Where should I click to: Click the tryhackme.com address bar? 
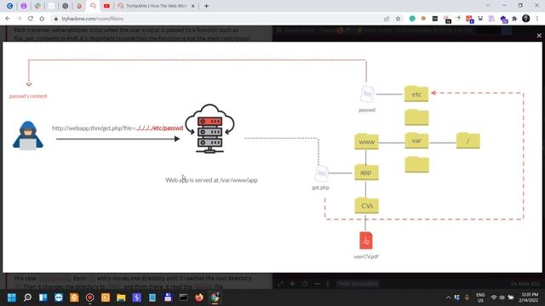(215, 19)
